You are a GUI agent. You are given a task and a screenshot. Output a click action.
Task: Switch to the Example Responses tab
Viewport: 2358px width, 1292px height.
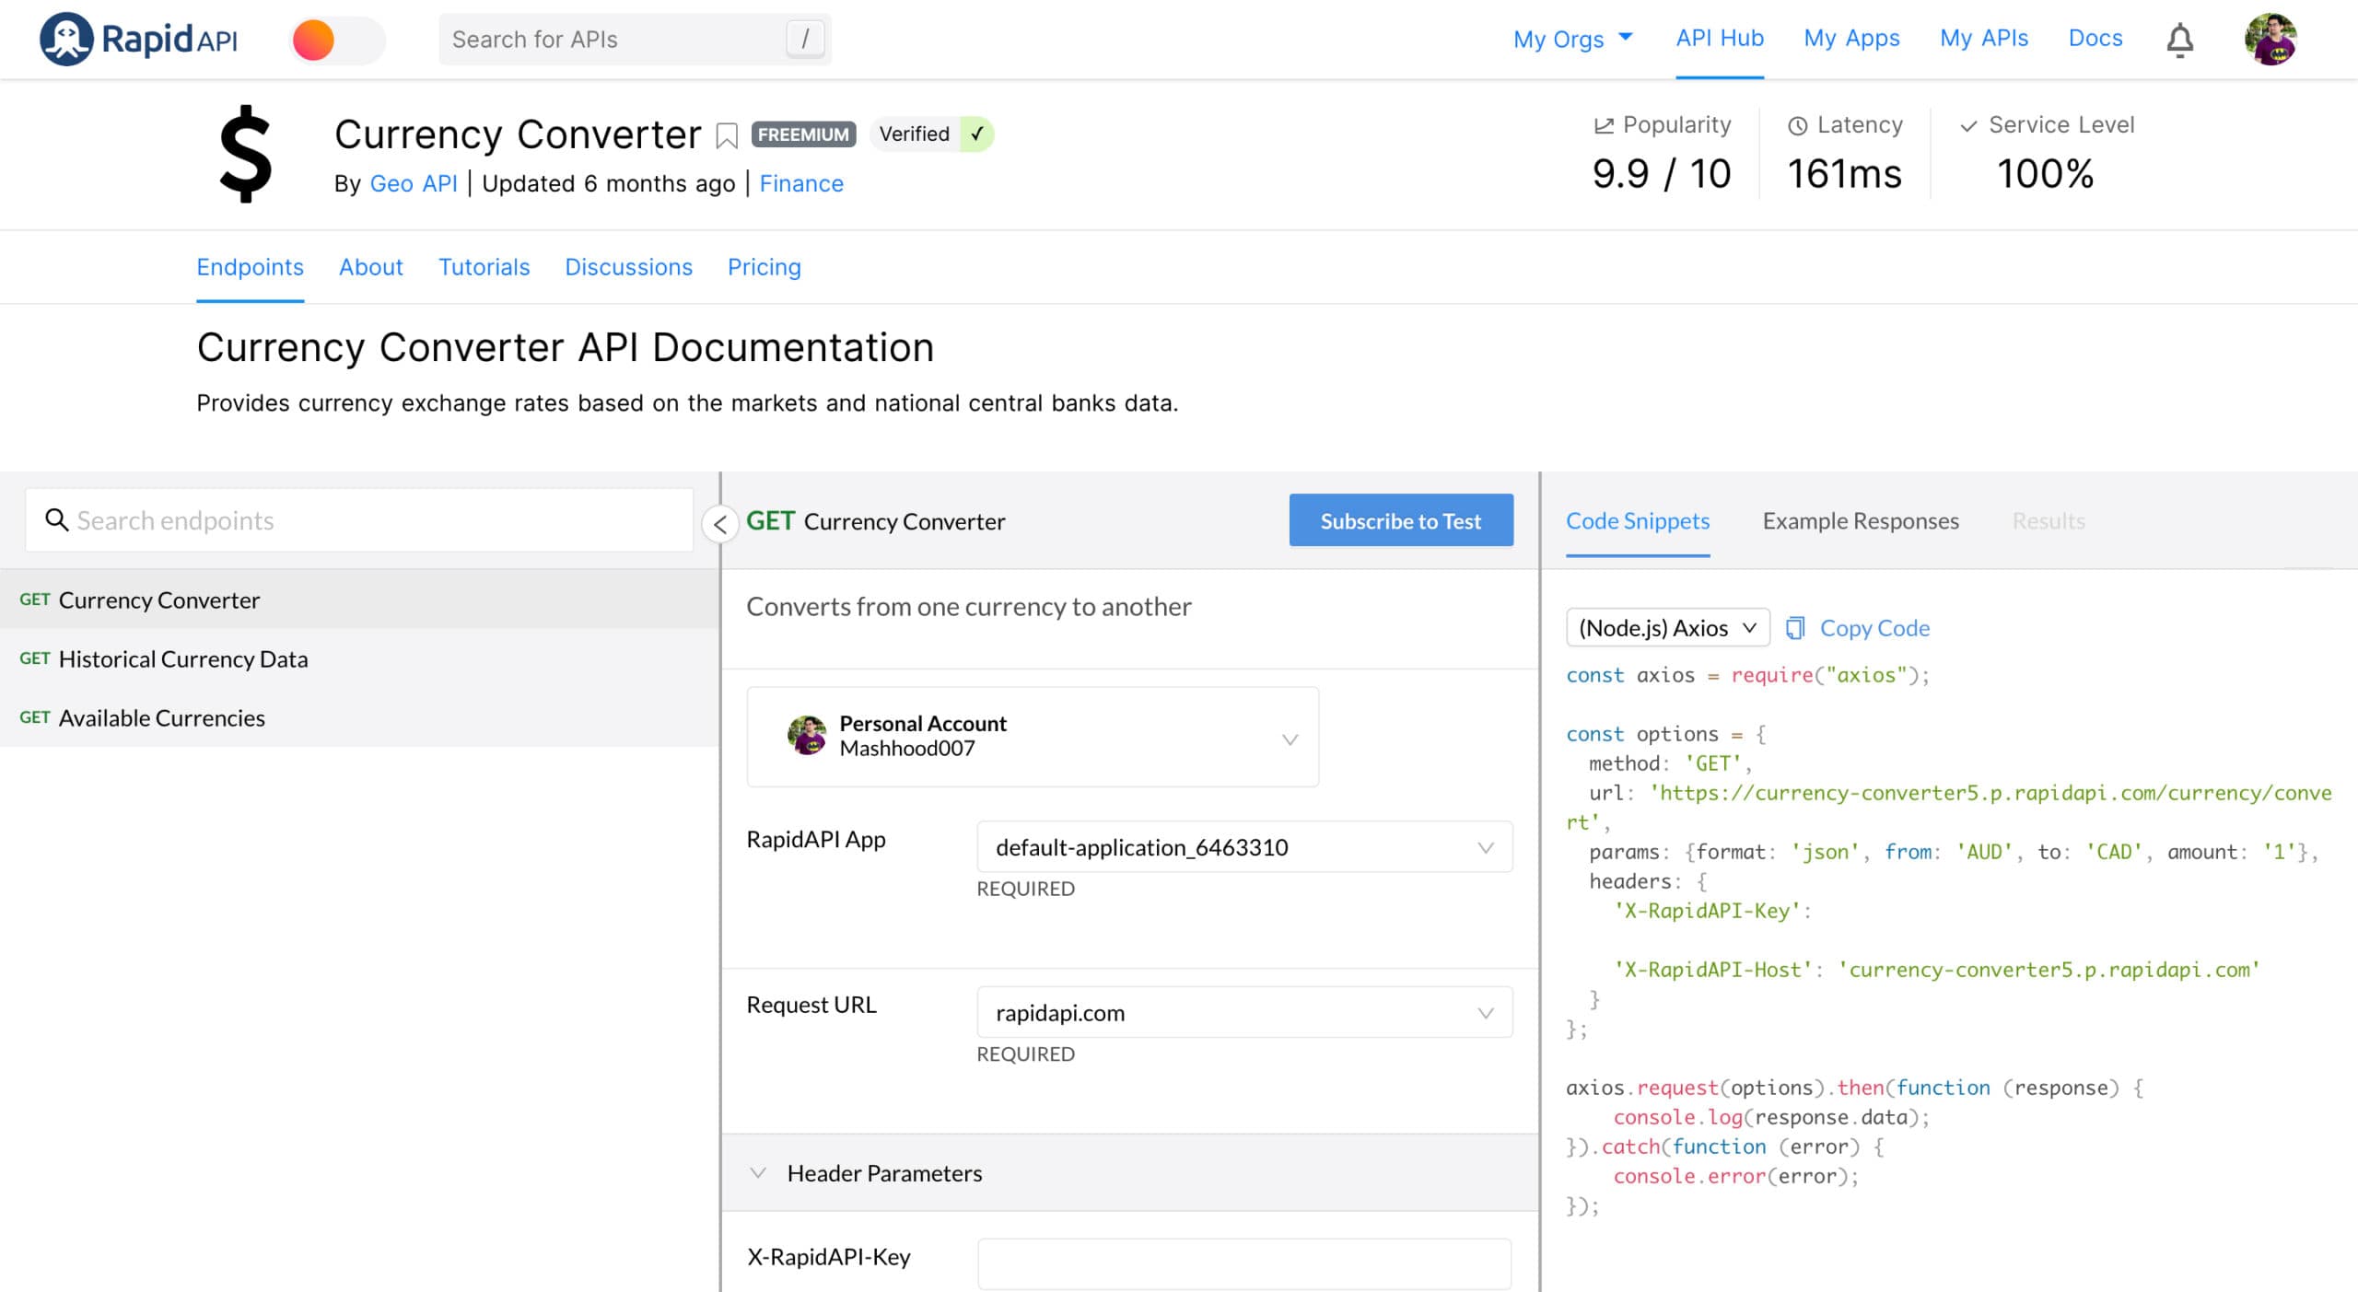pyautogui.click(x=1862, y=520)
